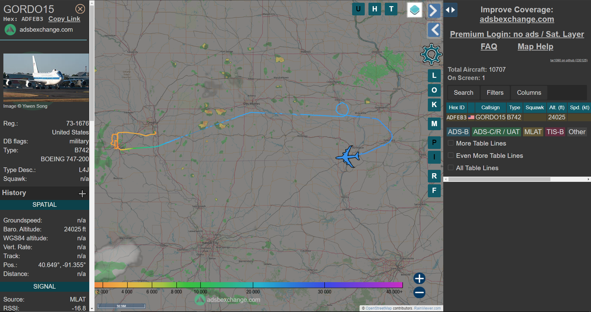Click the M map toggle button
The height and width of the screenshot is (312, 591).
(x=434, y=124)
